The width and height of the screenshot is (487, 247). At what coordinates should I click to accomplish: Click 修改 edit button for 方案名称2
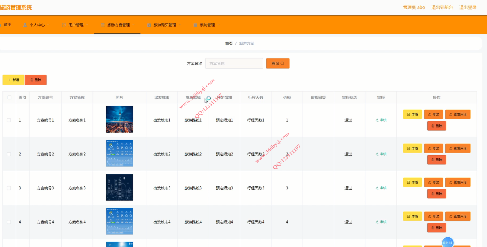tap(433, 148)
